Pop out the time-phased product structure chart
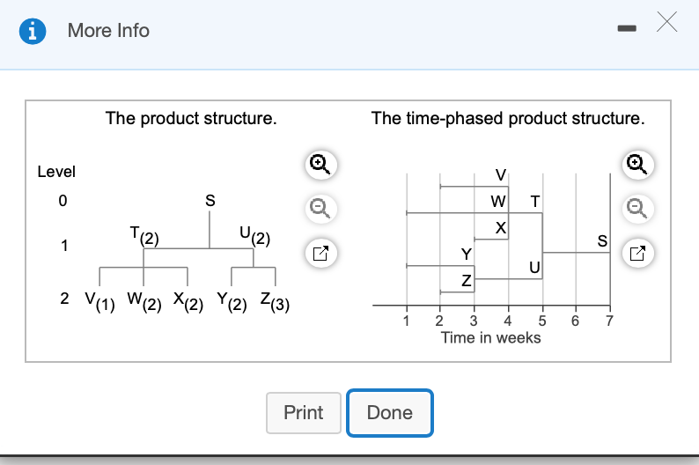 pyautogui.click(x=636, y=255)
